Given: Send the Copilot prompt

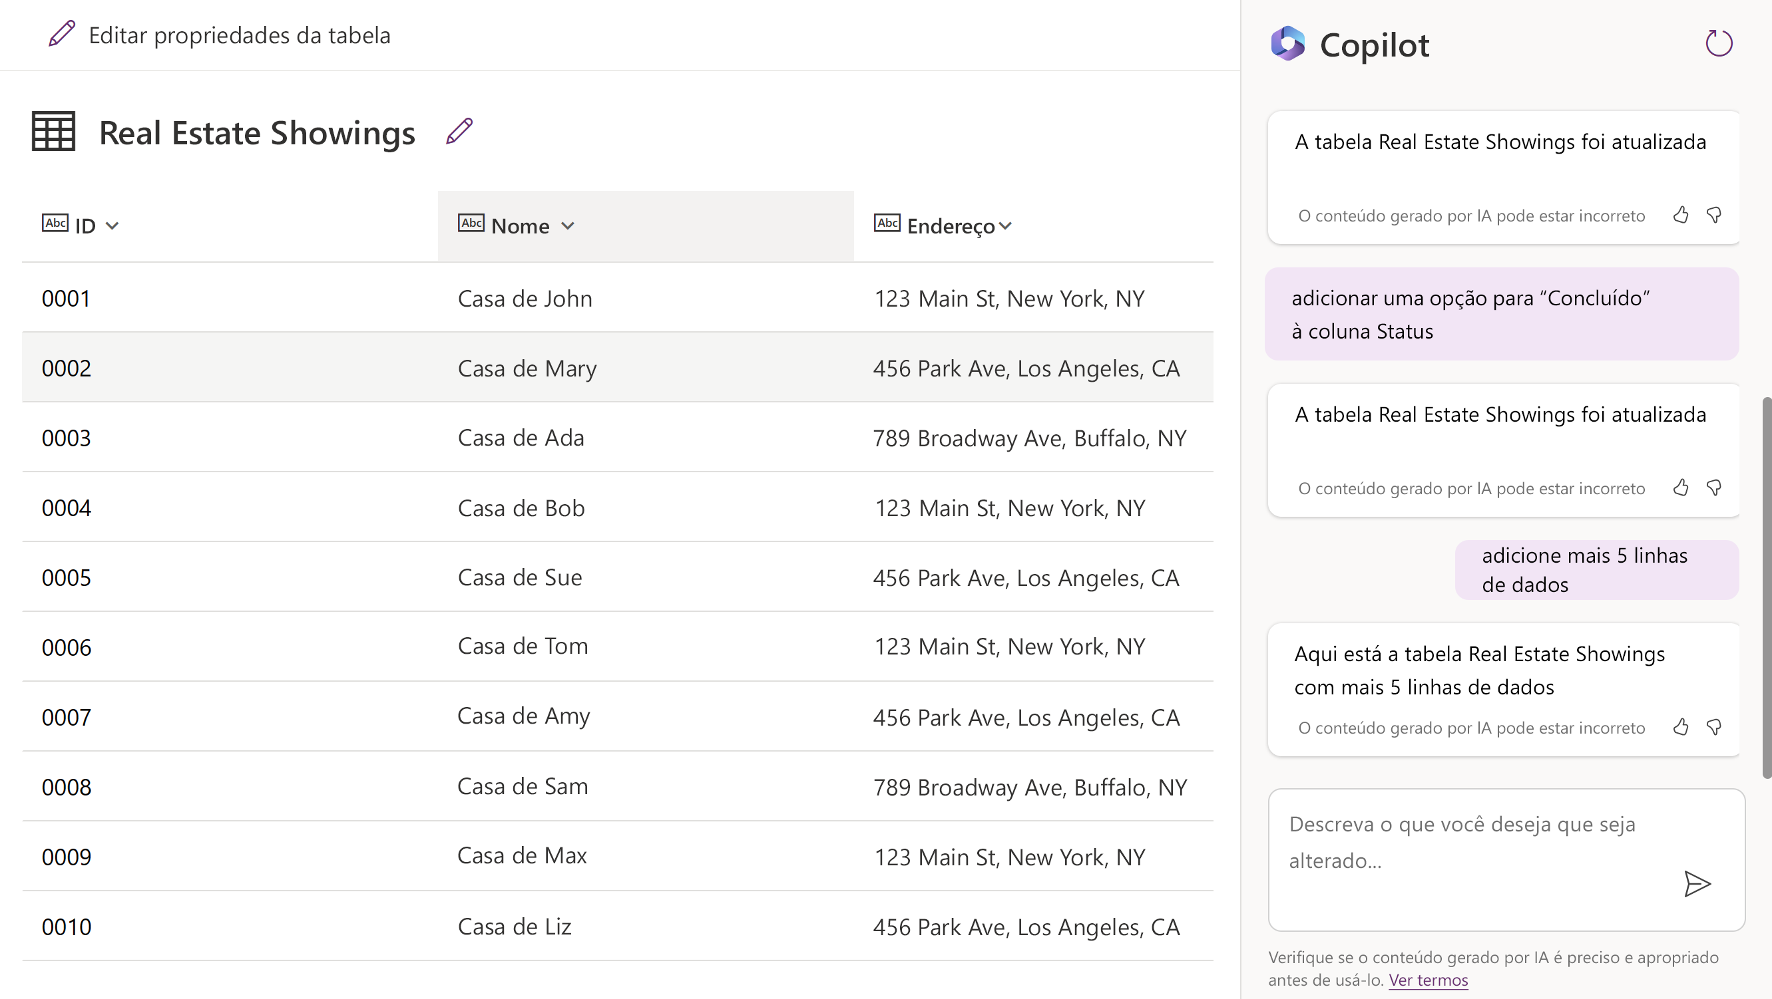Looking at the screenshot, I should (x=1697, y=883).
